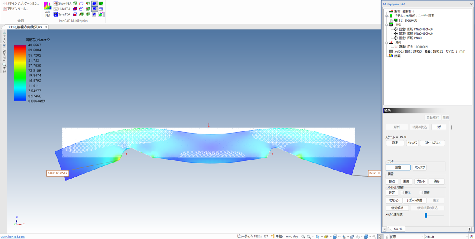Click the arrow select cursor icon in status bar
Screen dimensions: 475x239
(x=380, y=237)
